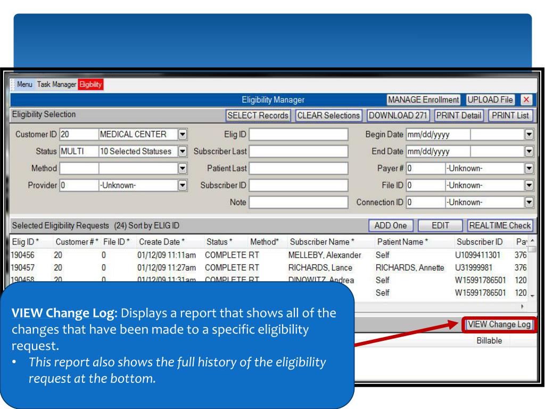Focus the Connection ID number field
The image size is (545, 409).
[425, 202]
